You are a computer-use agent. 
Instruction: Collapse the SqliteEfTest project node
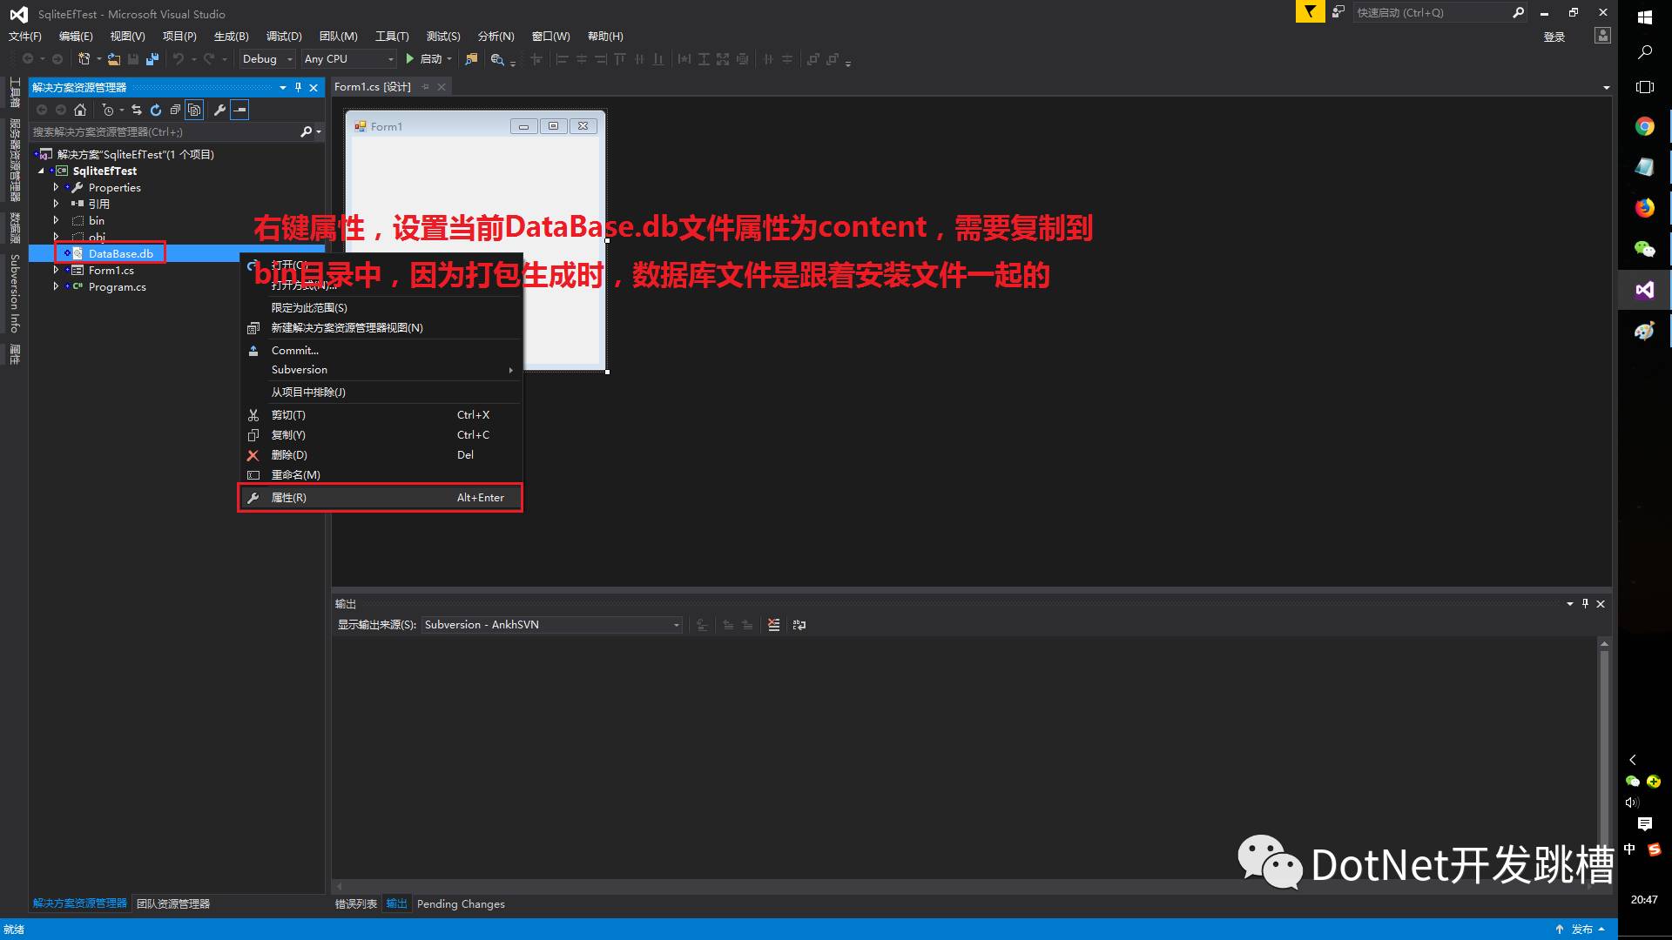(x=41, y=171)
